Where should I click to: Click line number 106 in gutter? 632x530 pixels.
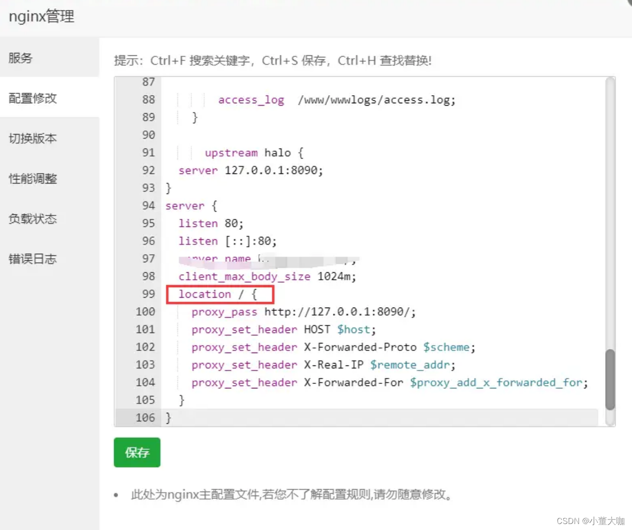[145, 418]
